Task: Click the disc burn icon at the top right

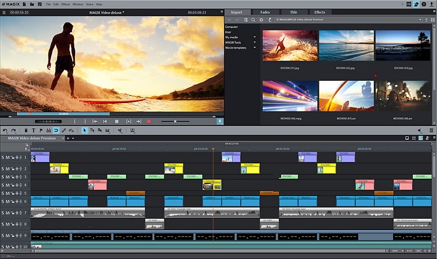Action: tap(424, 4)
